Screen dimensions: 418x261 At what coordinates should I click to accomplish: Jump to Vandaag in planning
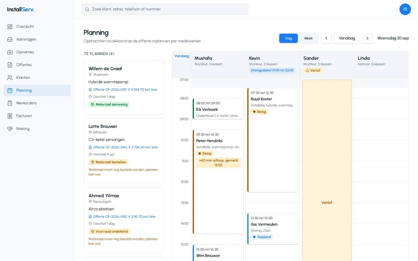click(347, 38)
